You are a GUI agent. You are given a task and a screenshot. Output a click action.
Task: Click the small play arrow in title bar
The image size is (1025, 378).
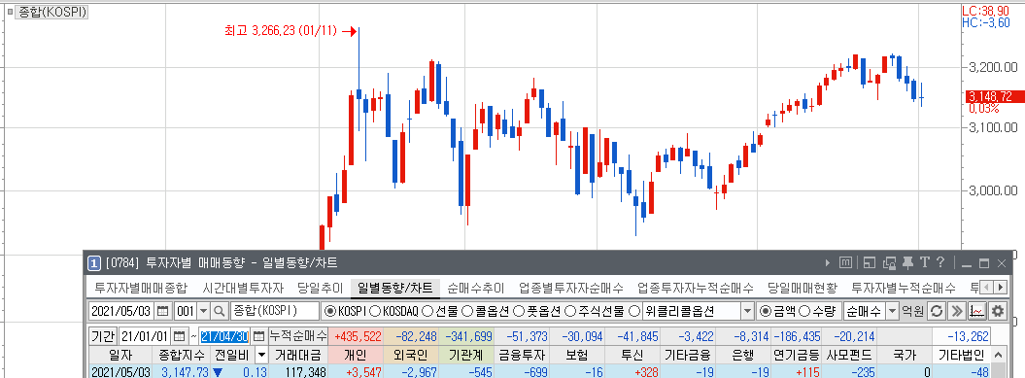pyautogui.click(x=828, y=263)
